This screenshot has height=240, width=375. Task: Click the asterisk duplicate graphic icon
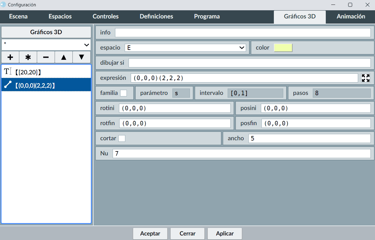pyautogui.click(x=28, y=57)
